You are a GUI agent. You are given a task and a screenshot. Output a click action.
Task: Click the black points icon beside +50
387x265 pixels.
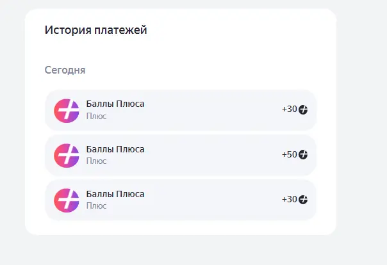[x=303, y=154]
